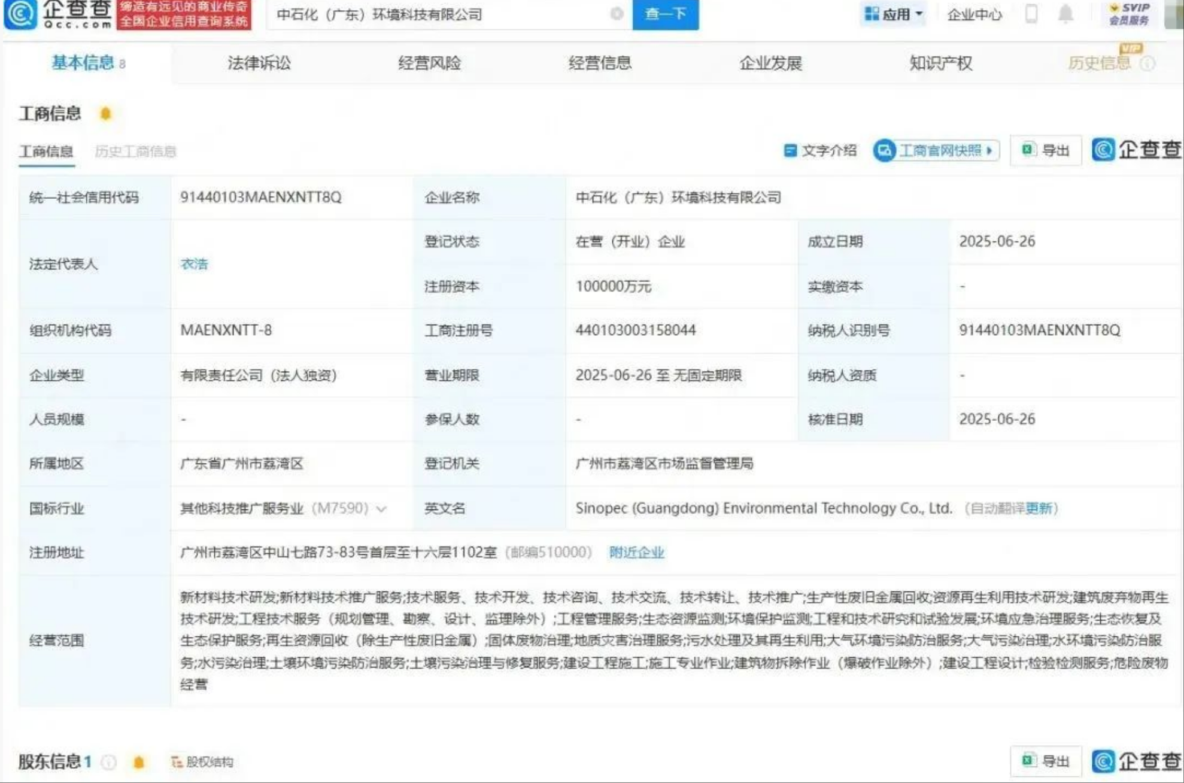Click legal representative name link
Screen dimensions: 1184x783
click(x=195, y=263)
